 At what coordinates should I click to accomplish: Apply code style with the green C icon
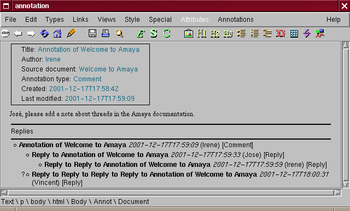point(166,34)
